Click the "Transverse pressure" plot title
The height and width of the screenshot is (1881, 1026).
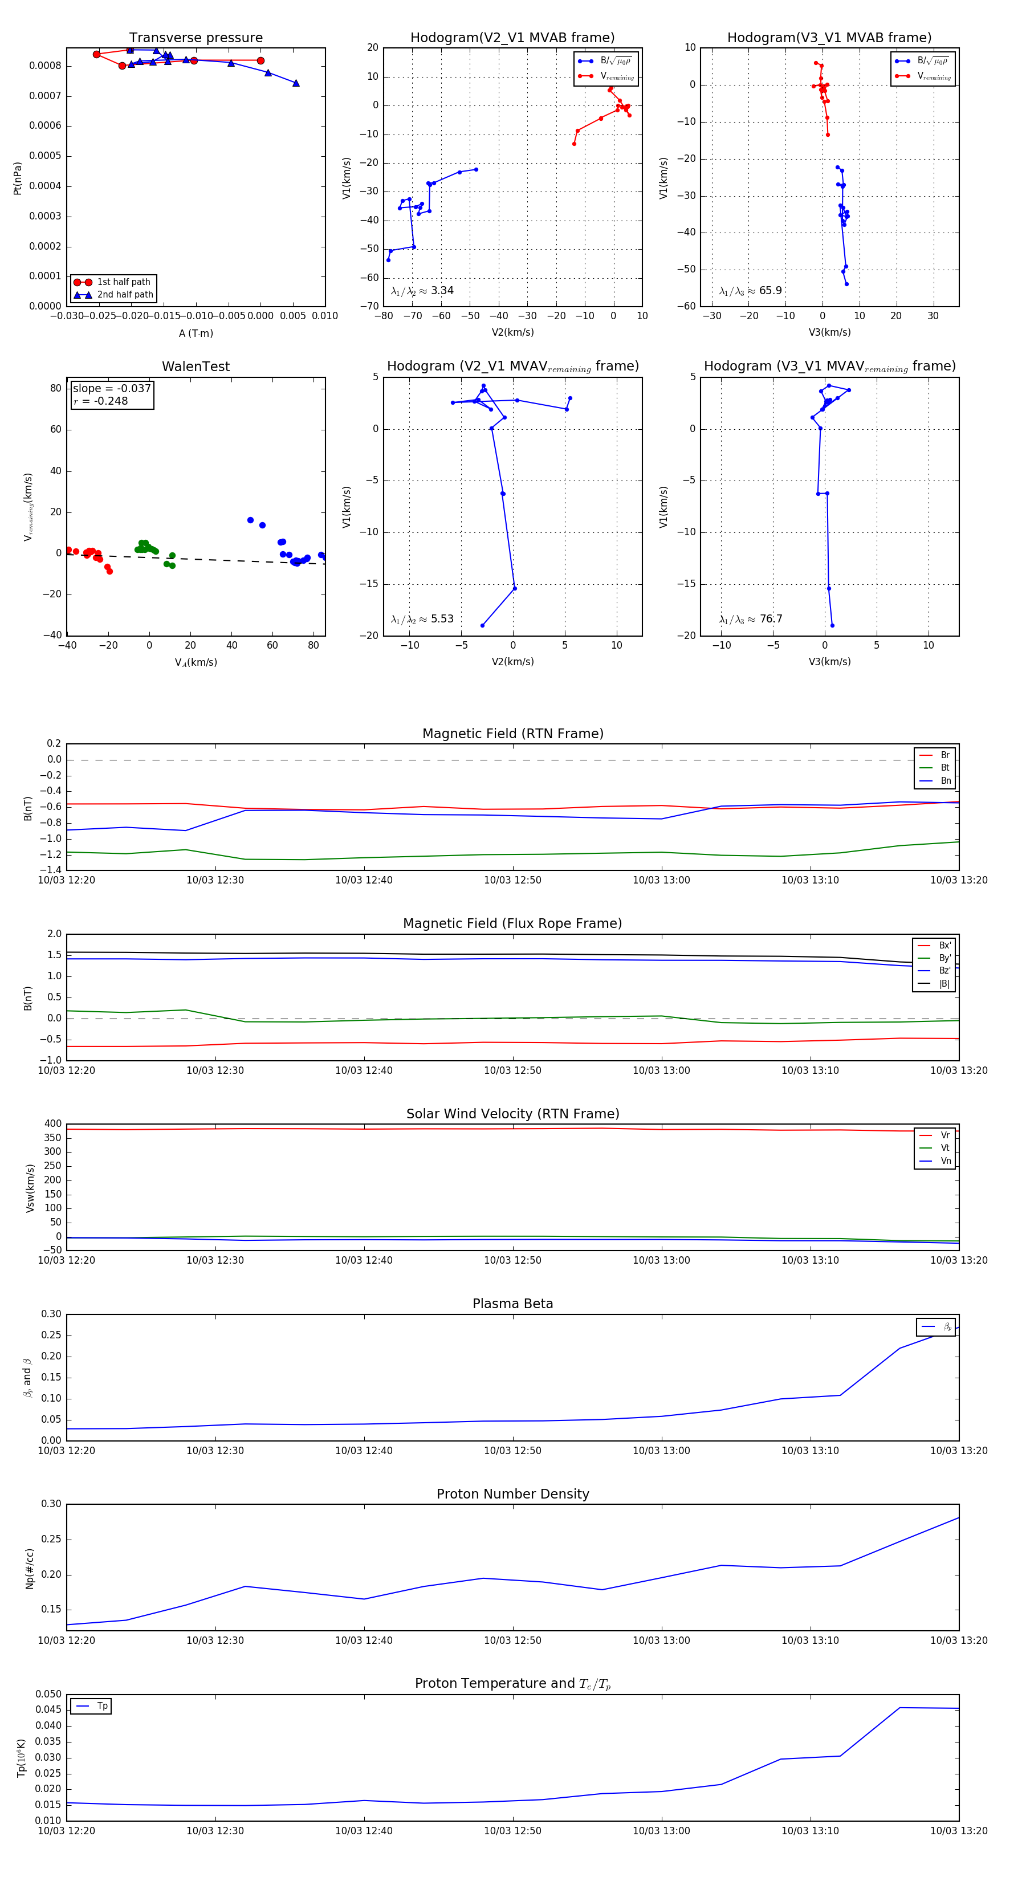pyautogui.click(x=196, y=38)
